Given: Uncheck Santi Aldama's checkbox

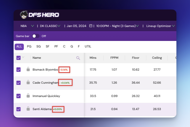Looking at the screenshot, I should 18,109.
